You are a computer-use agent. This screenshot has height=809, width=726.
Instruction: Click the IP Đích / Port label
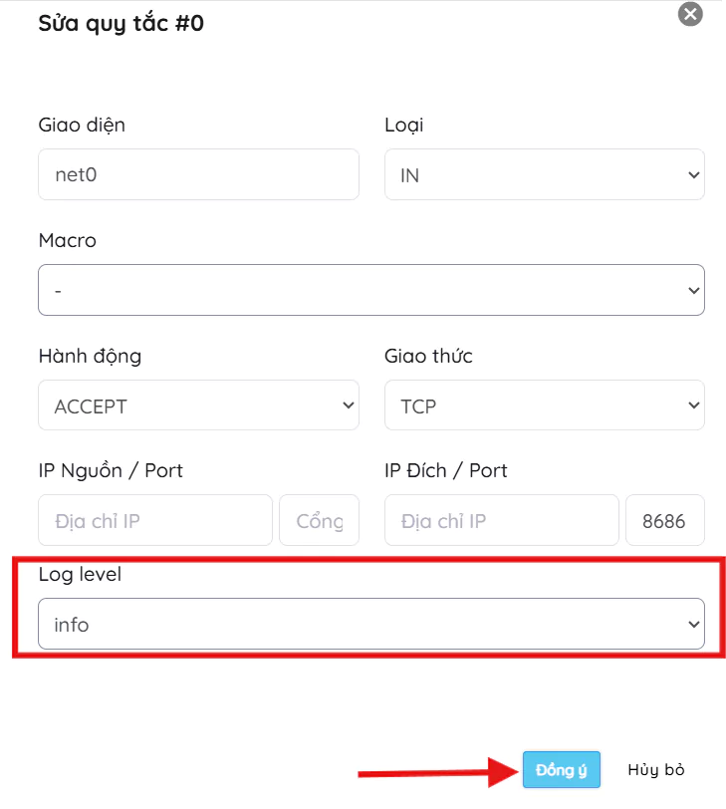coord(446,470)
